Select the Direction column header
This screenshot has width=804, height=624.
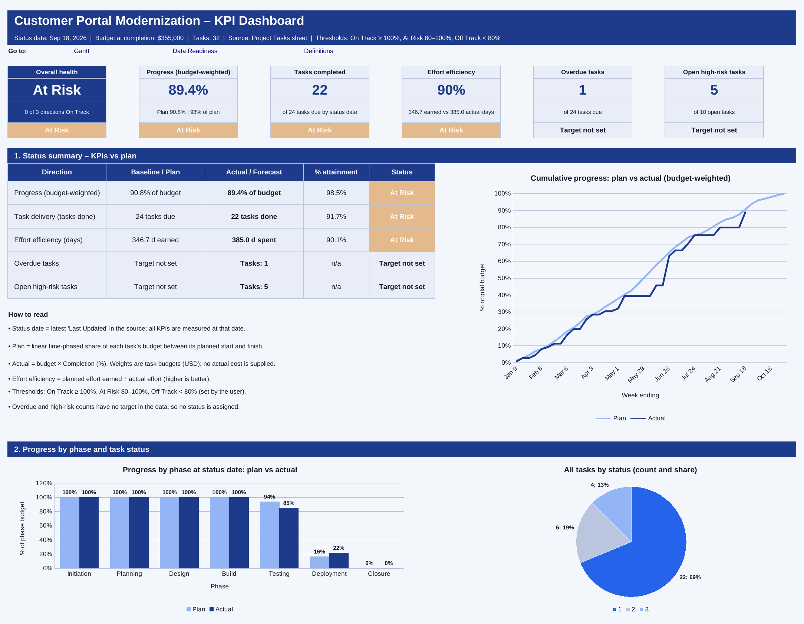click(x=57, y=172)
